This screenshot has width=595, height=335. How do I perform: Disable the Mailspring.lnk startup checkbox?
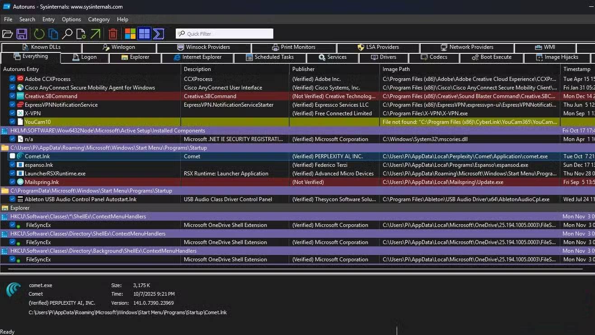(13, 182)
